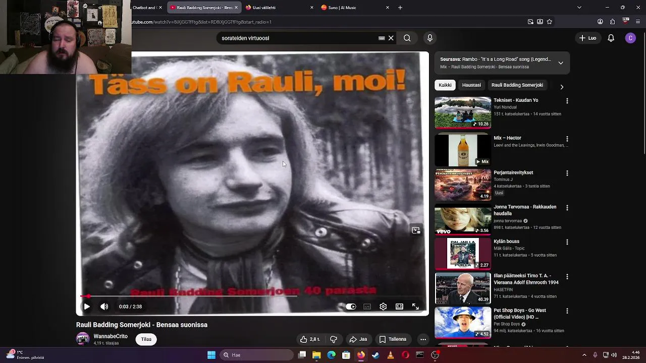Toggle the autoplay switch in the player
Viewport: 646px width, 363px height.
(351, 307)
